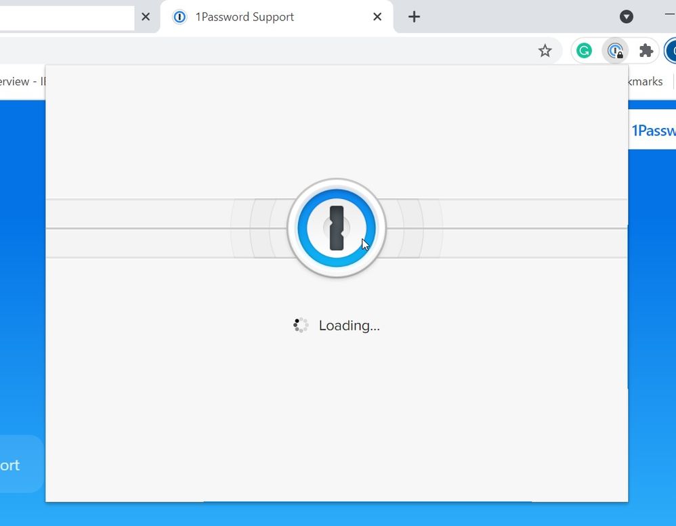Viewport: 676px width, 526px height.
Task: Click the 1Password link on page header
Action: point(653,131)
